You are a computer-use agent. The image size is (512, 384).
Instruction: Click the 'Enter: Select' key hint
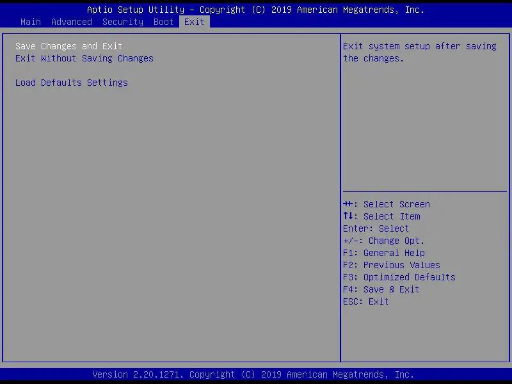coord(376,228)
